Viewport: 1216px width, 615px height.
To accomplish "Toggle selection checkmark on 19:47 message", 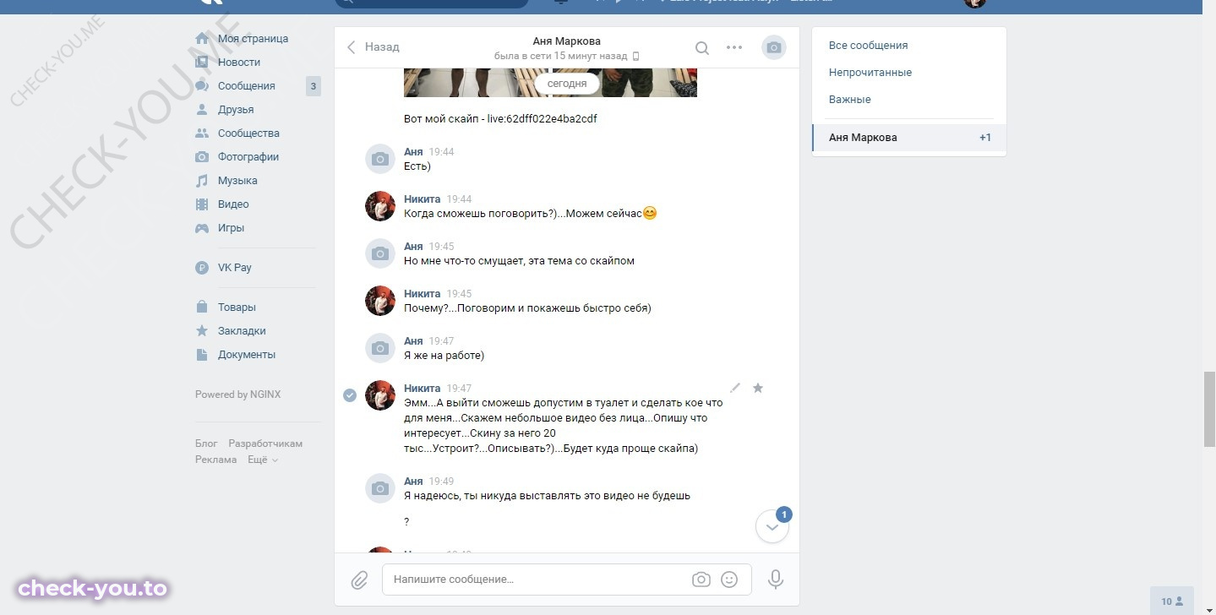I will point(350,395).
